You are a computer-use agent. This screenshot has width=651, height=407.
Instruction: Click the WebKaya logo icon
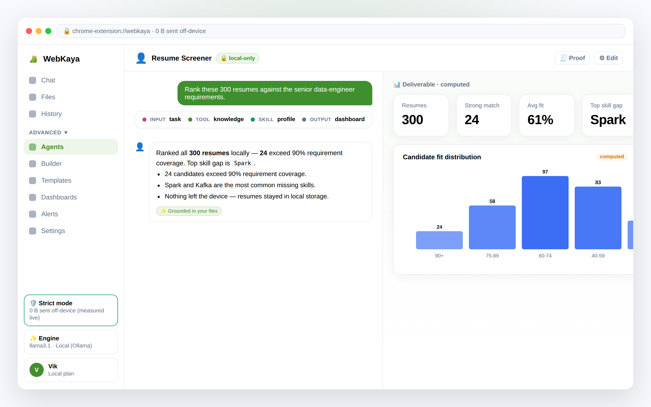(33, 59)
